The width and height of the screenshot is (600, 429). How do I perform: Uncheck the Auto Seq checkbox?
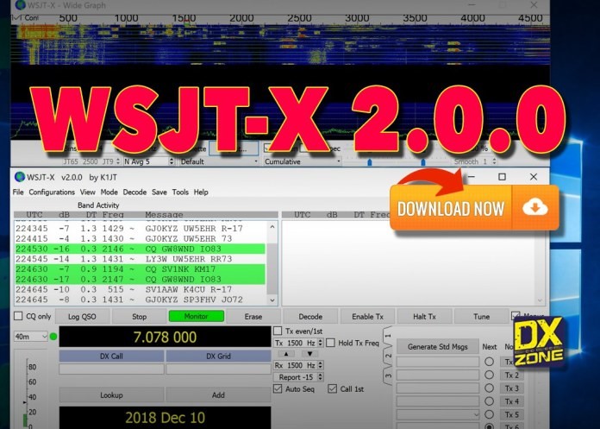click(278, 388)
